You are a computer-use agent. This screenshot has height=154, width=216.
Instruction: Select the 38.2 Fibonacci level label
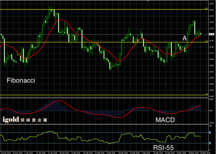click(x=206, y=9)
